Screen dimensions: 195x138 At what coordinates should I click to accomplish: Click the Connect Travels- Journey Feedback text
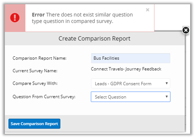point(126,69)
